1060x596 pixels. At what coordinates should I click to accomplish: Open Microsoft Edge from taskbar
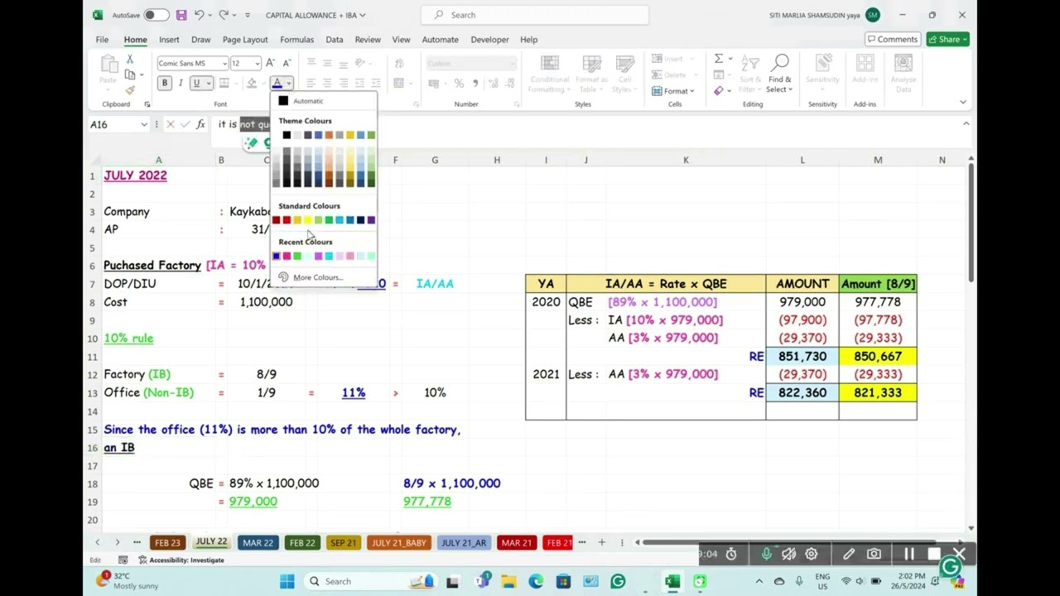click(536, 581)
